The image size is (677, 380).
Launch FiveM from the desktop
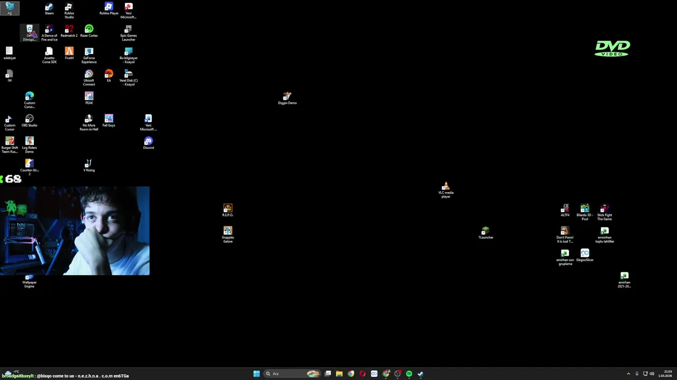coord(69,53)
